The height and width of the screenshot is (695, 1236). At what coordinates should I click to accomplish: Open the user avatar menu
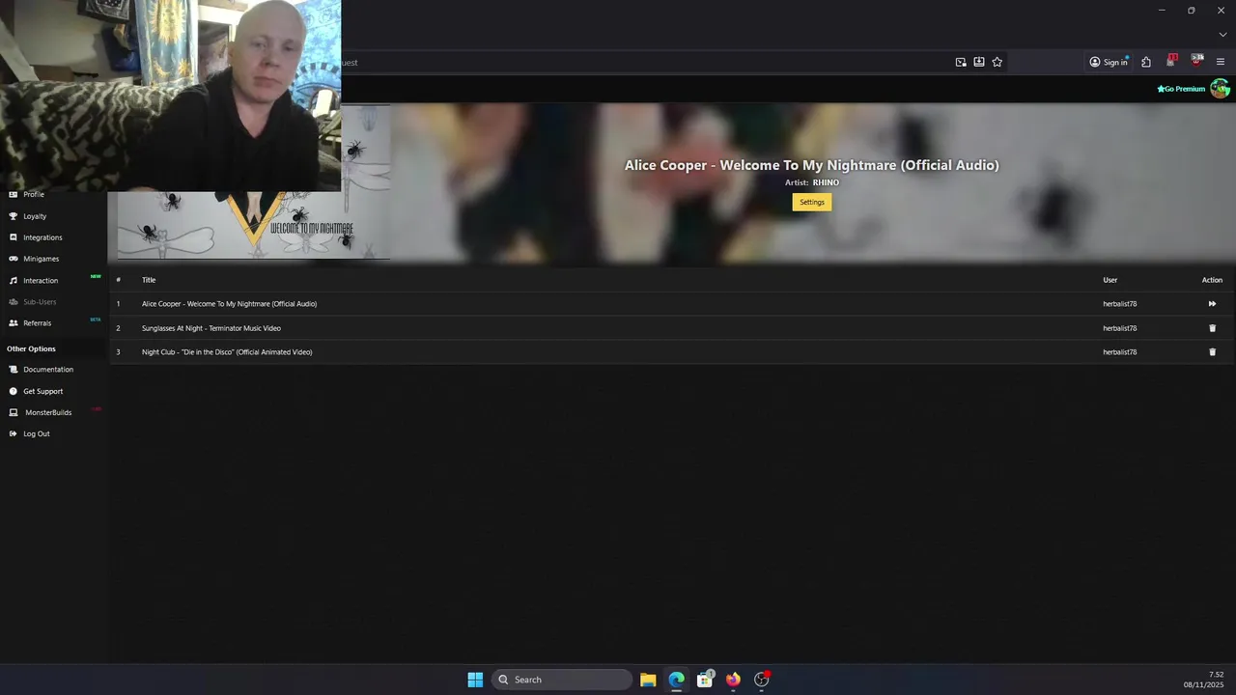tap(1221, 89)
